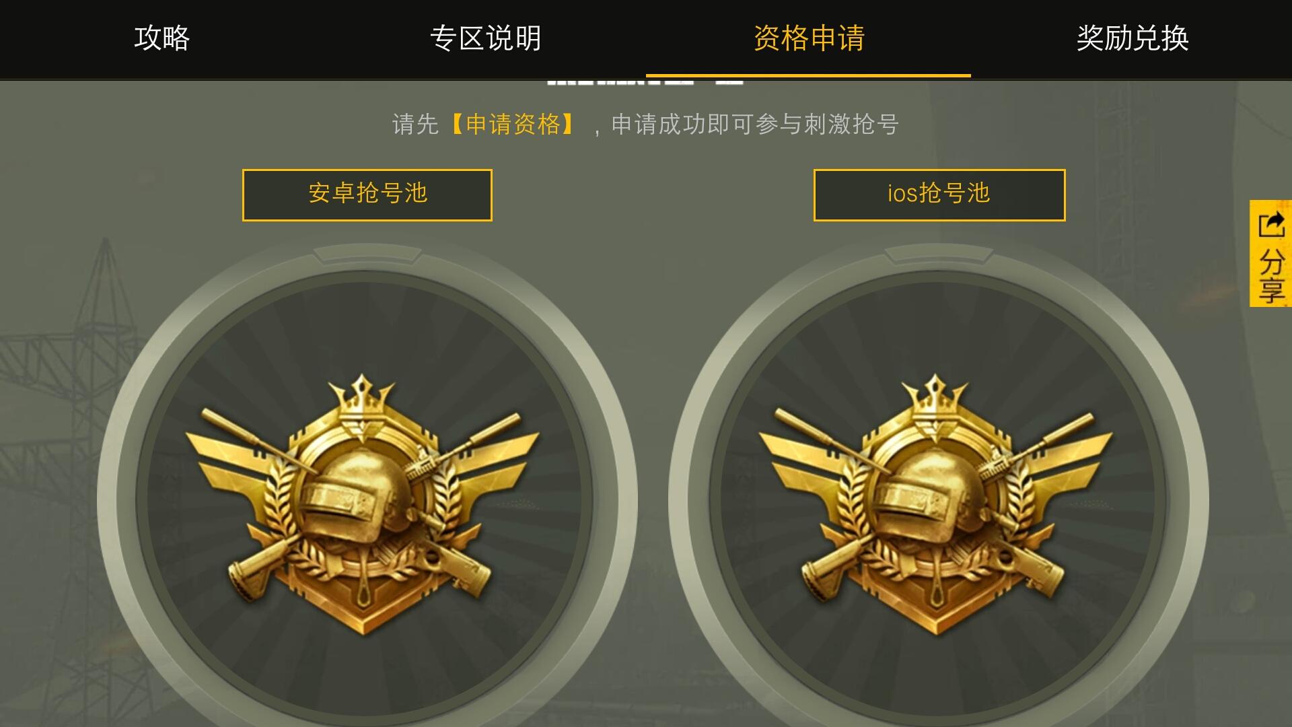The image size is (1292, 727).
Task: Go to the 奖励兑换 tab
Action: (1132, 38)
